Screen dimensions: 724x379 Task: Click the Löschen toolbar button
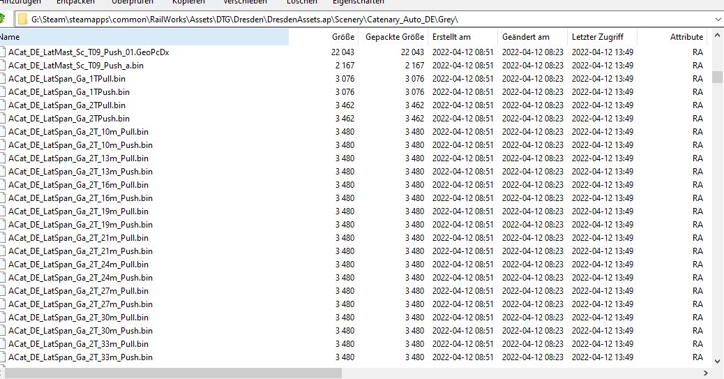point(301,2)
